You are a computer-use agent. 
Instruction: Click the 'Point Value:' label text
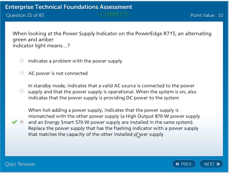pyautogui.click(x=203, y=15)
